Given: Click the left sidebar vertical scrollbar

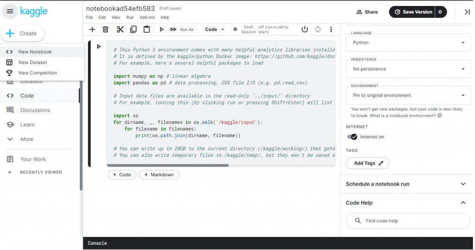Looking at the screenshot, I should [x=81, y=136].
